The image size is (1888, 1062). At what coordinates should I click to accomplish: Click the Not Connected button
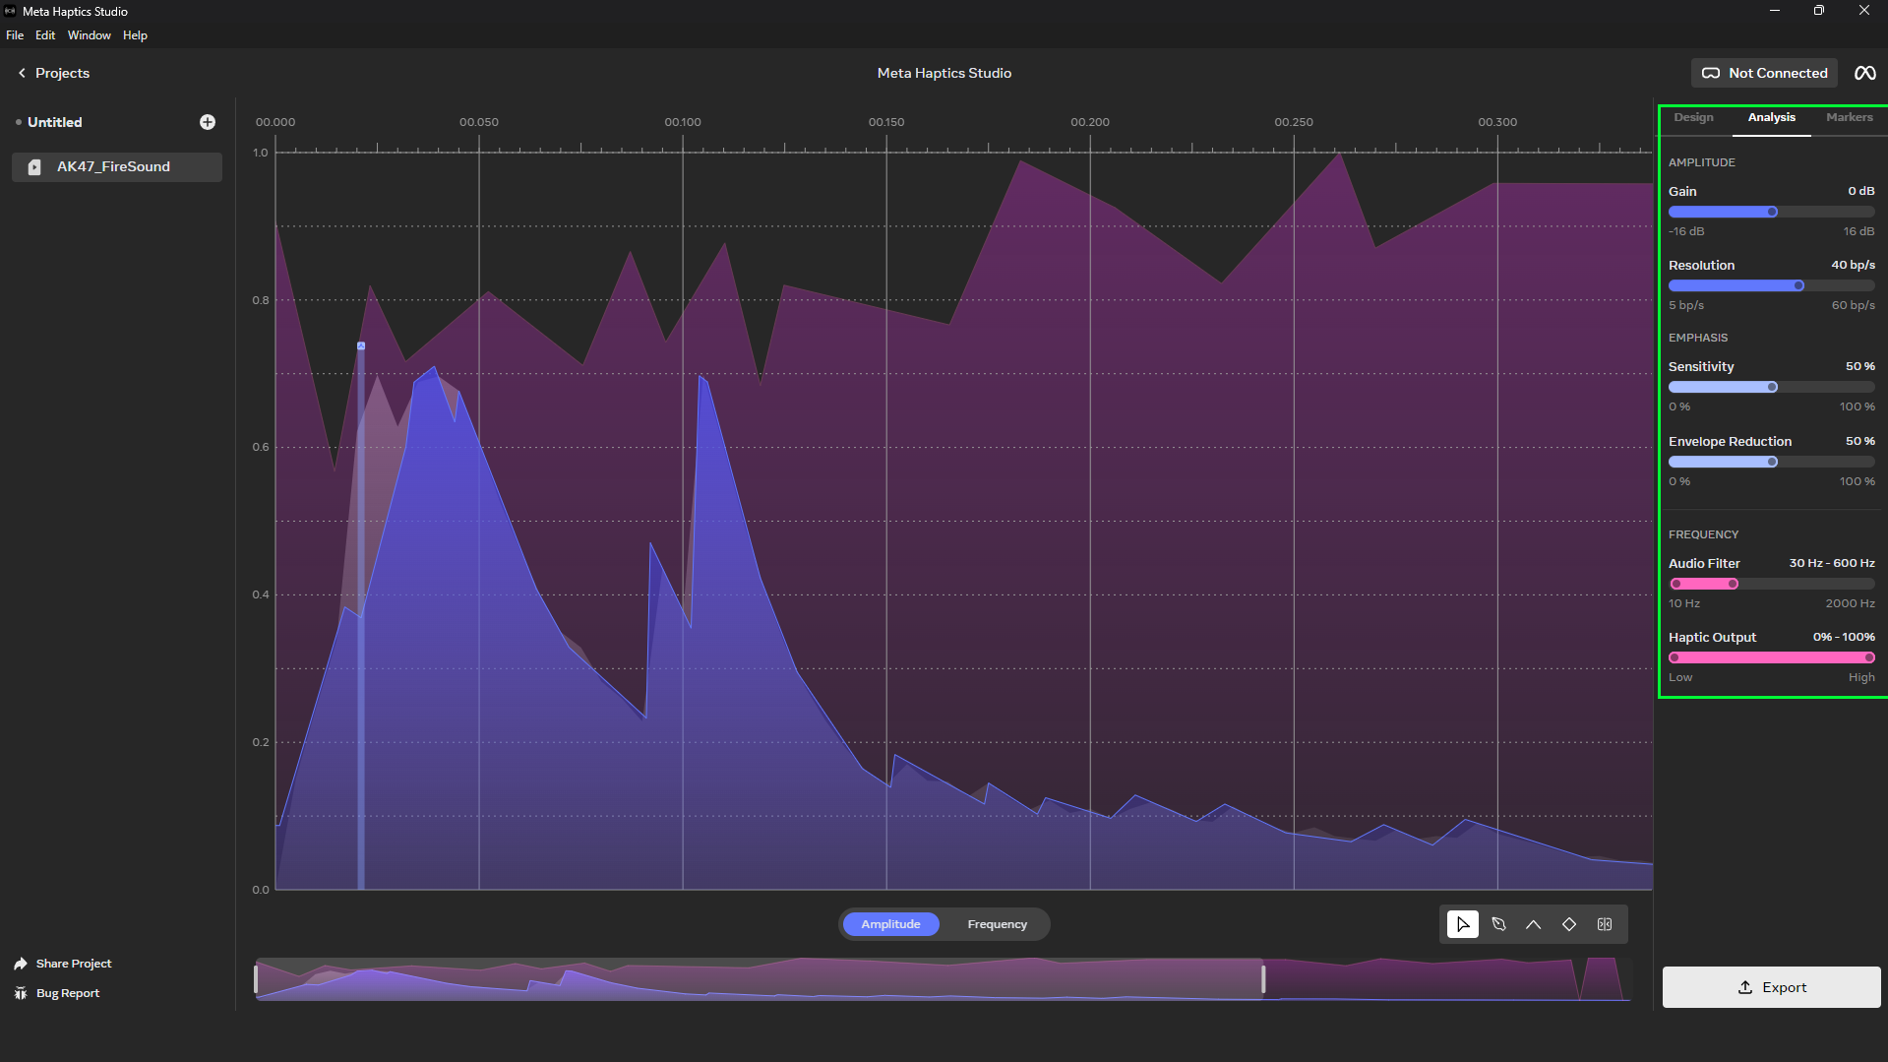[x=1764, y=73]
